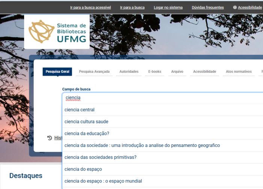The width and height of the screenshot is (263, 189).
Task: Switch to the Pesquisa Avançada tab
Action: pos(94,72)
